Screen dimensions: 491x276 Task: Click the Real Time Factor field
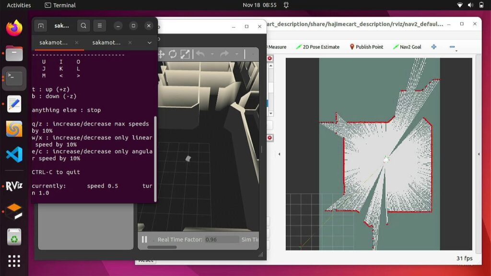222,240
